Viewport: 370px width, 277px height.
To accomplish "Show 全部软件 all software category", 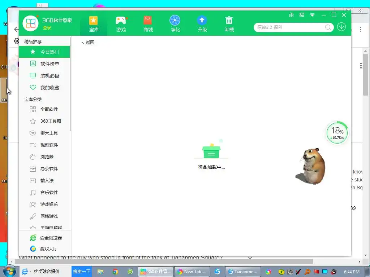I will click(x=44, y=109).
